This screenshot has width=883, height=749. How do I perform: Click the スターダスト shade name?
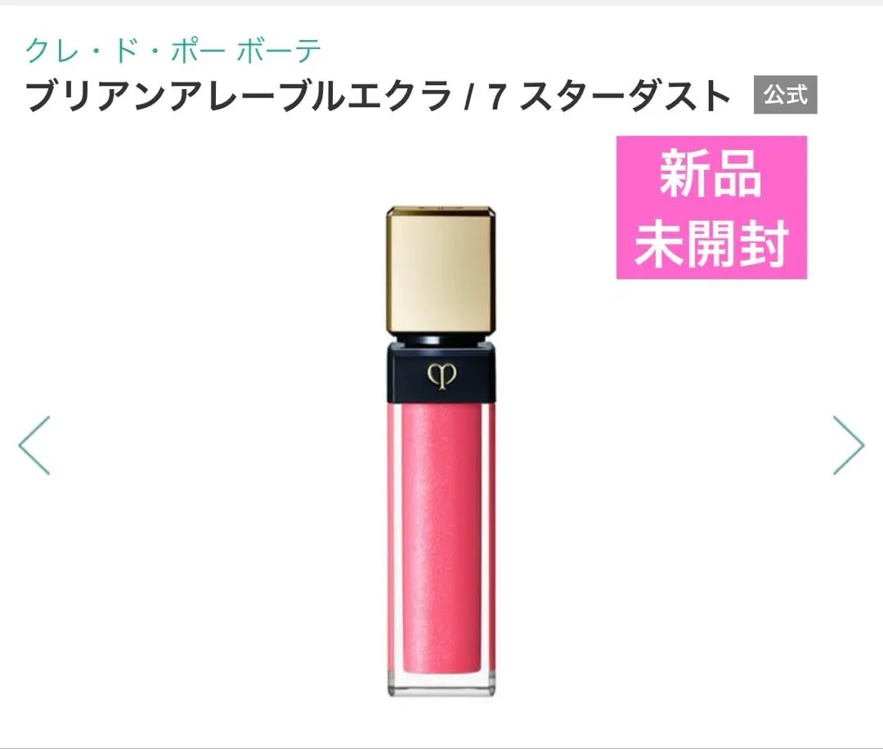(x=625, y=95)
